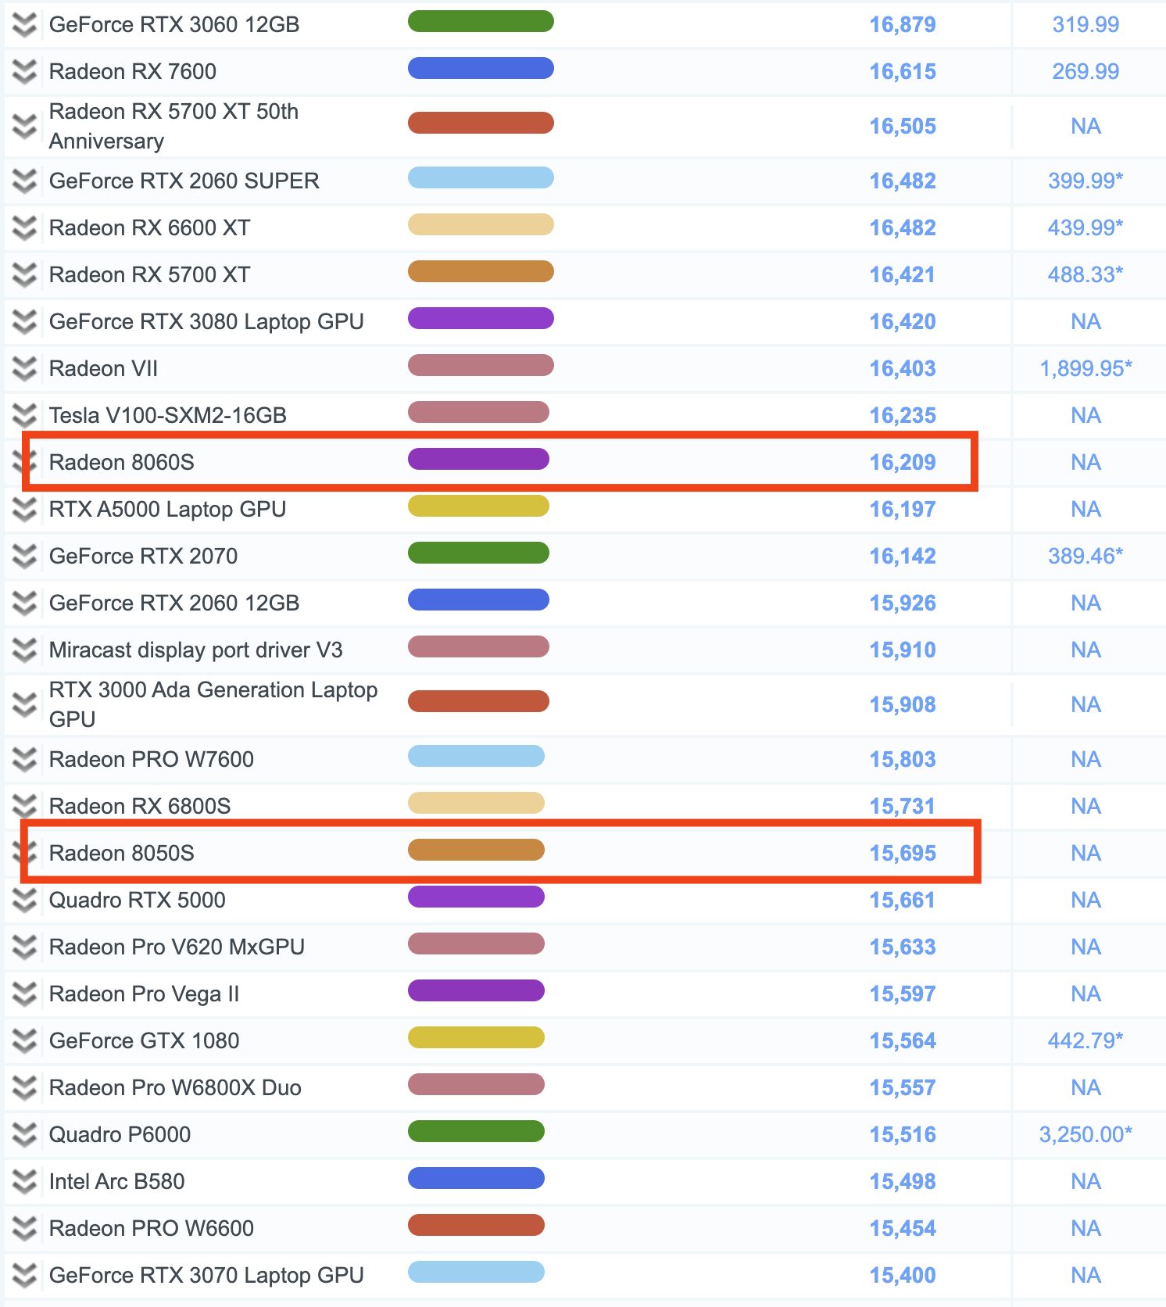1166x1307 pixels.
Task: Click the chevron icon for Radeon PRO W7600
Action: (24, 760)
